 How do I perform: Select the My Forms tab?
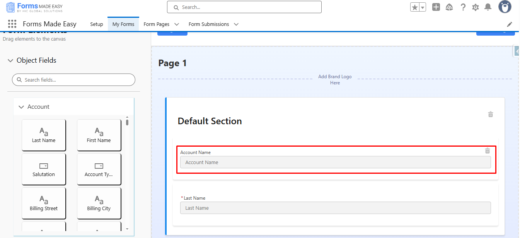click(x=123, y=24)
